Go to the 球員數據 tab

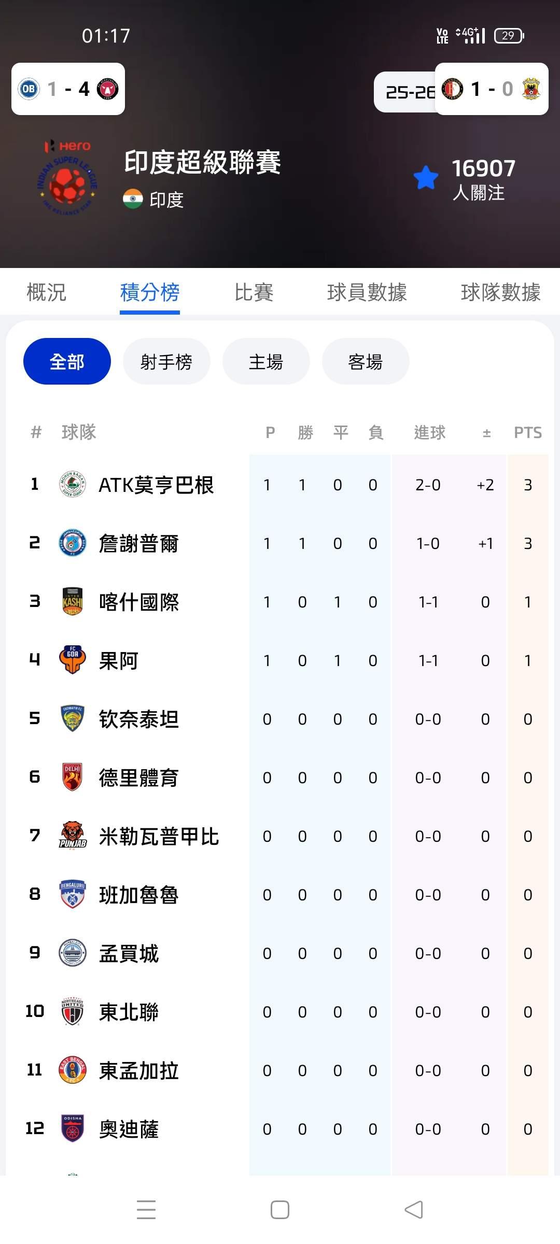tap(367, 292)
